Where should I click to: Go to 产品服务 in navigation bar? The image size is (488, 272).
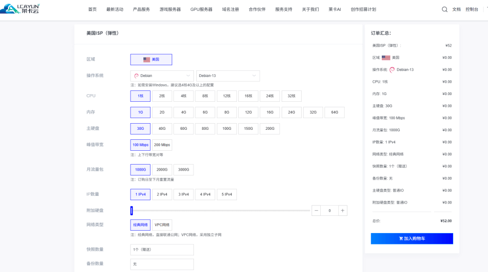[141, 10]
